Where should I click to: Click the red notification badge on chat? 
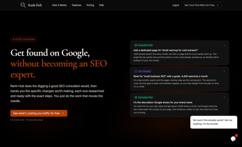point(236,135)
